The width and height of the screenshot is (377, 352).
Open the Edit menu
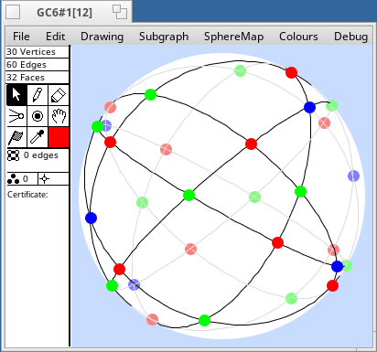[55, 37]
